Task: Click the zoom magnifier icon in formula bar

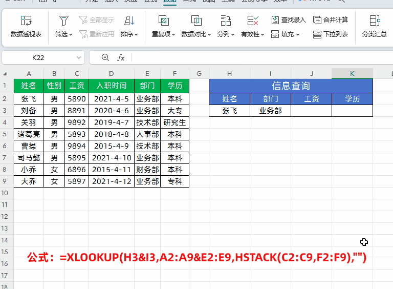Action: tap(105, 58)
